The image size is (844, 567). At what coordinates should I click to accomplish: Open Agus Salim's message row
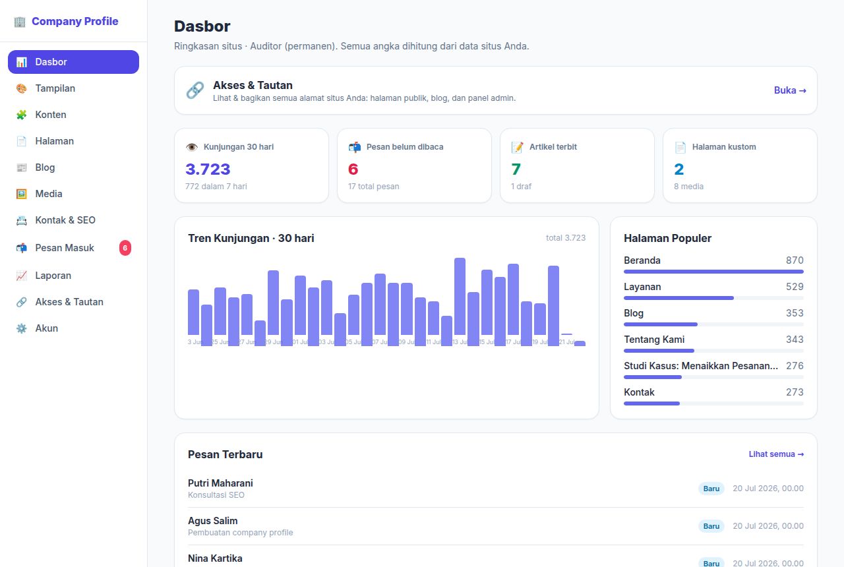(x=496, y=526)
